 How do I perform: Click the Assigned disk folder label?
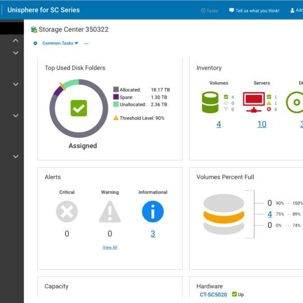point(83,146)
